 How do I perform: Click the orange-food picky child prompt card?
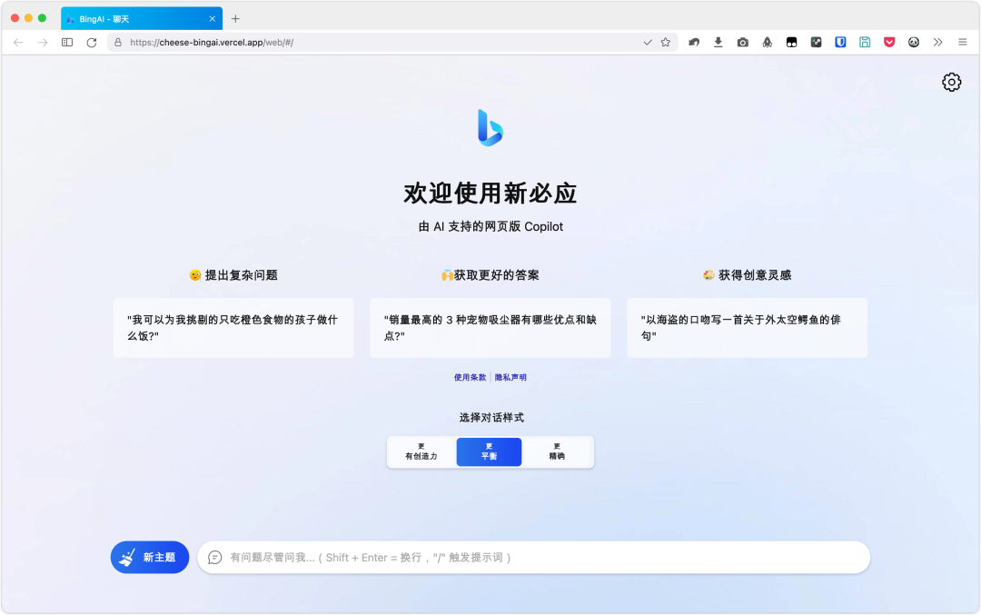click(x=233, y=328)
